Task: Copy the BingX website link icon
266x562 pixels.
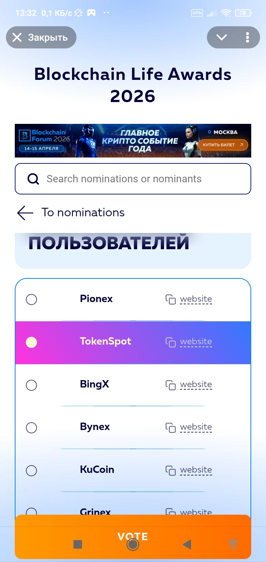Action: [170, 385]
